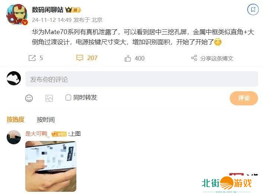Screen dimensions: 264x194
Task: Click the 是大可鸭_ commenter avatar
Action: 14,137
